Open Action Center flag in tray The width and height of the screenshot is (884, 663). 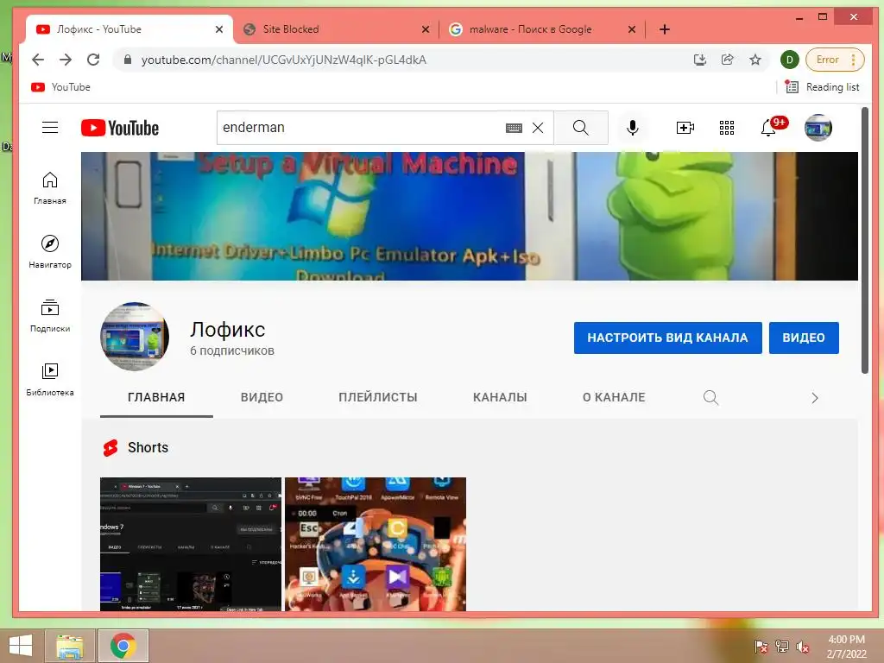coord(761,647)
